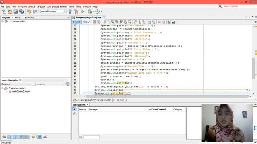Open the Navigate menu
This screenshot has height=144, width=257.
point(22,6)
